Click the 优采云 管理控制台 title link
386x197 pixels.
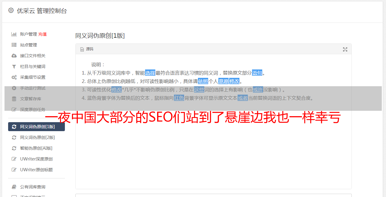click(42, 11)
